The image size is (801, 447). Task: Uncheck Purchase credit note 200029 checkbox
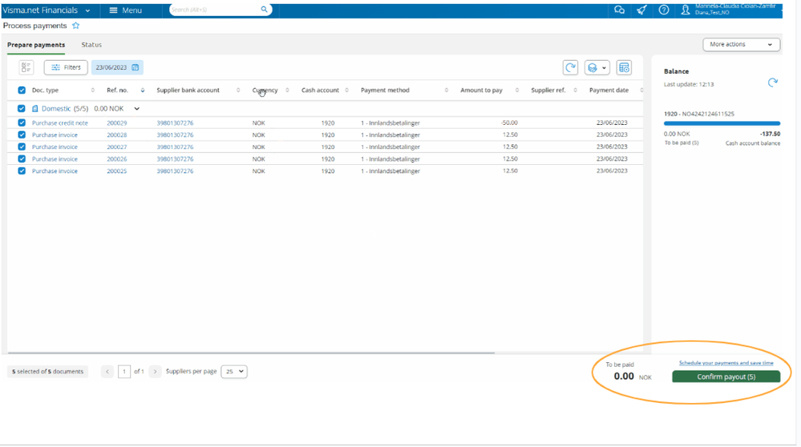point(22,123)
